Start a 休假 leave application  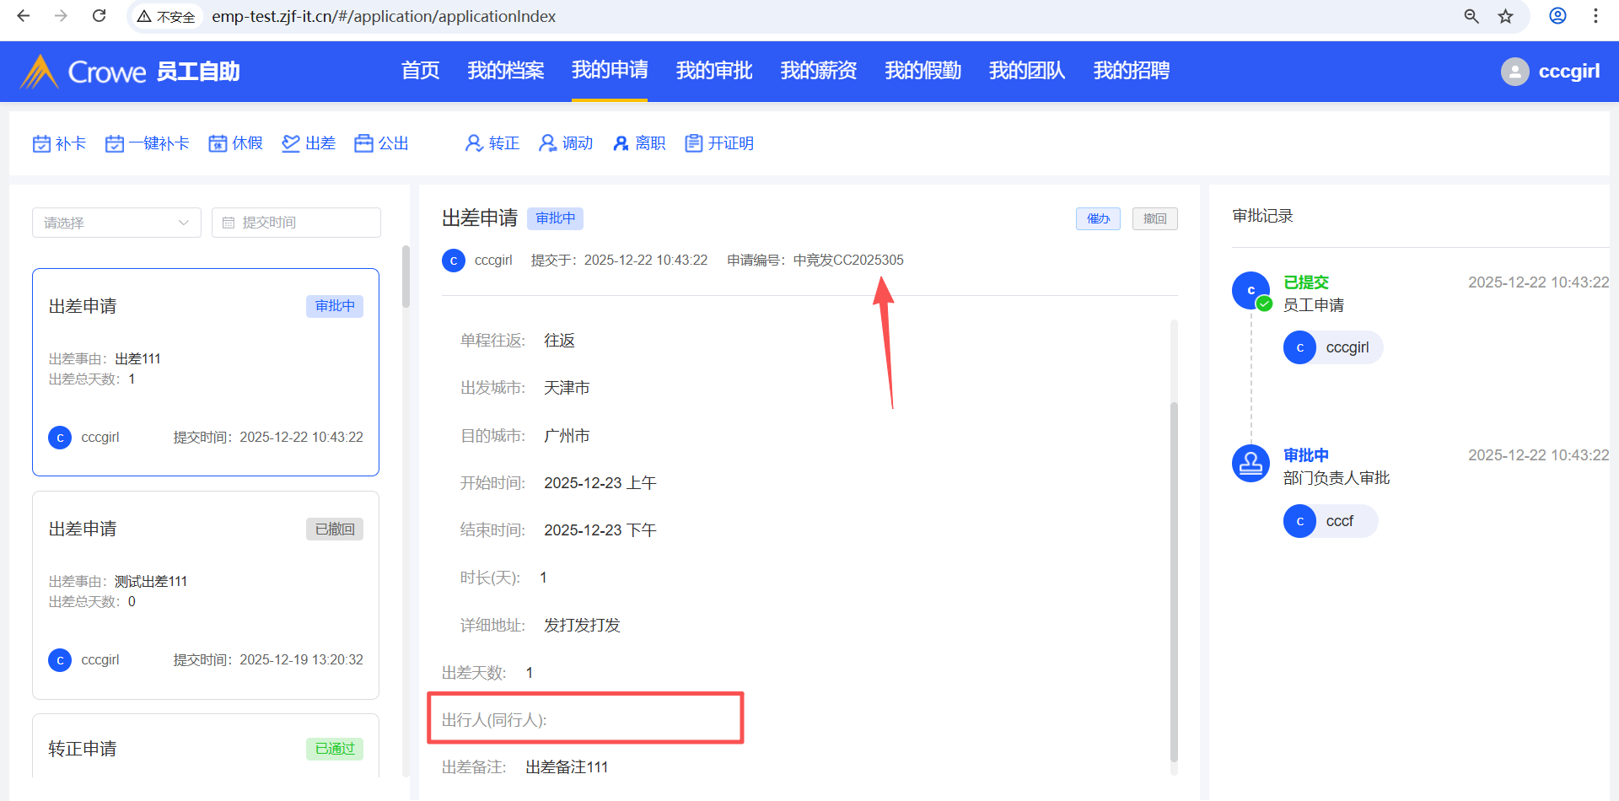pos(236,144)
